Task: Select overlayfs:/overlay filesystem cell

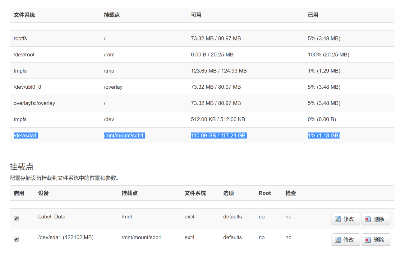Action: tap(34, 103)
